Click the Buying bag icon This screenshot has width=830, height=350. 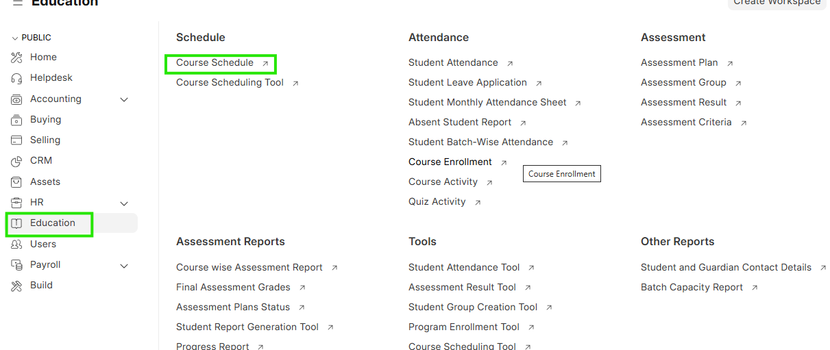point(17,120)
